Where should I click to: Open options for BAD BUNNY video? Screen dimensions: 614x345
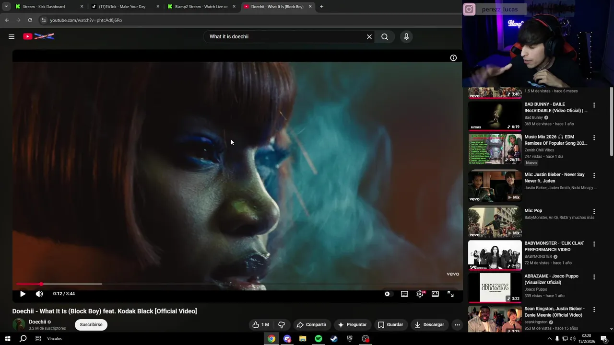coord(594,105)
